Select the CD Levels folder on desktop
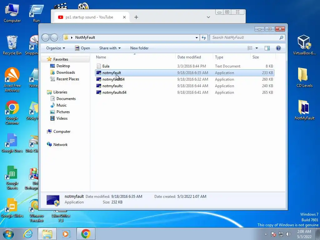 [304, 77]
